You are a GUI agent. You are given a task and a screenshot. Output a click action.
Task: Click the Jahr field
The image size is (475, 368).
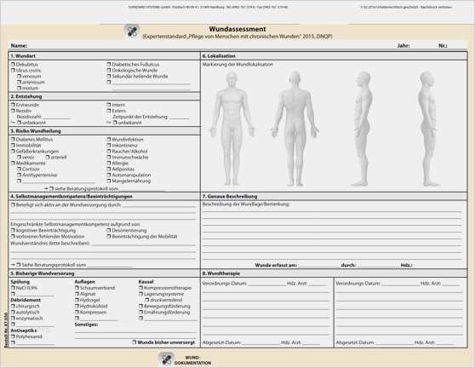(423, 46)
